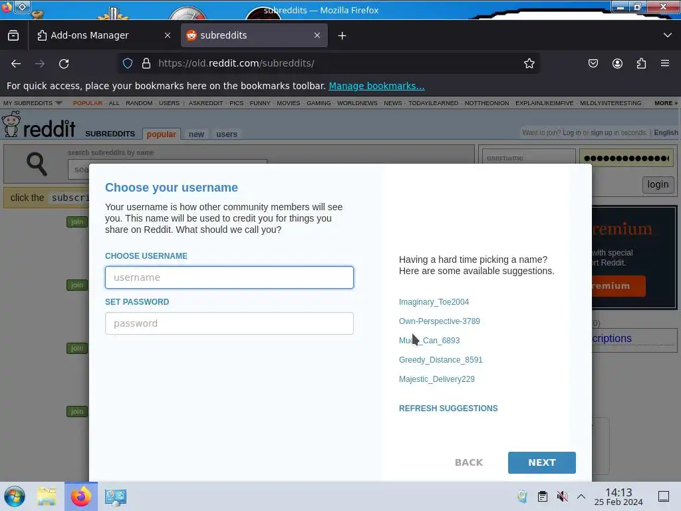Pick the Greedy_Distance_8591 username suggestion
The image size is (681, 511).
[440, 360]
